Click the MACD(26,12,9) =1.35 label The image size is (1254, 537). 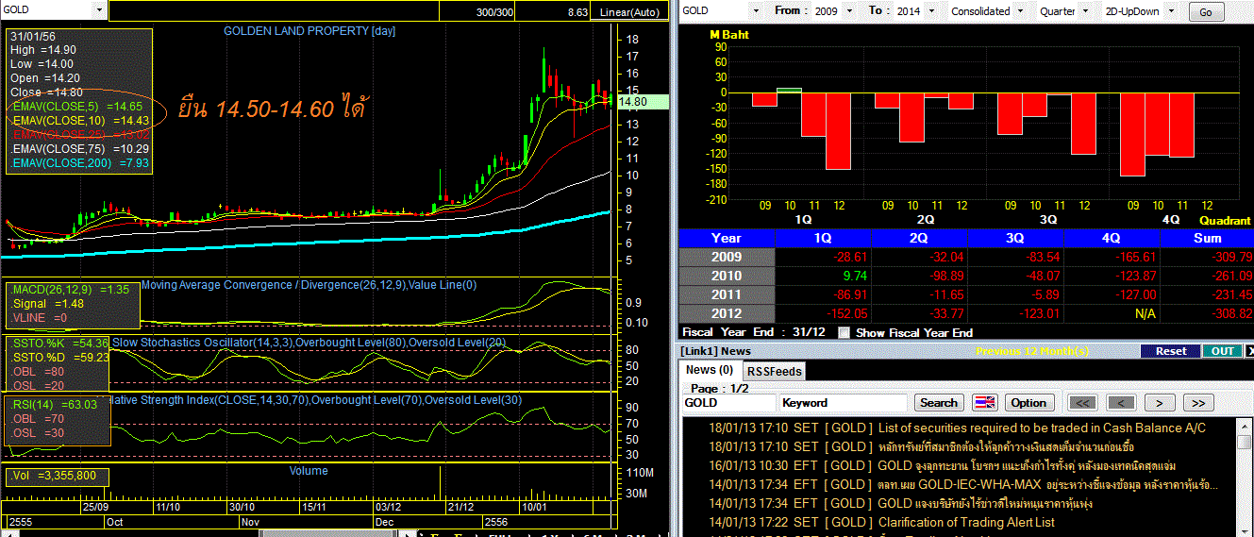point(70,290)
